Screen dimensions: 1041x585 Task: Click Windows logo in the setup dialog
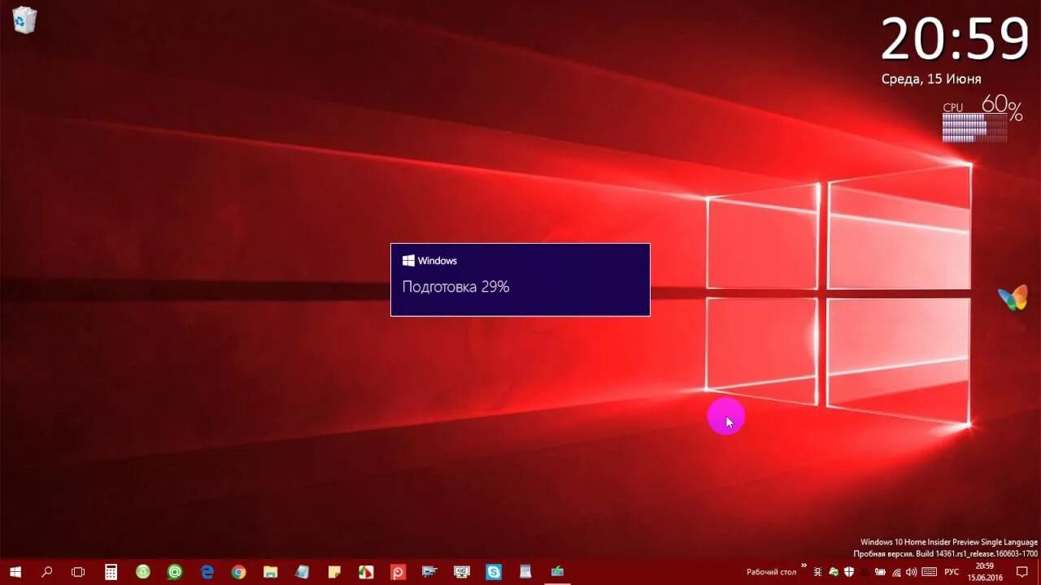pos(408,261)
